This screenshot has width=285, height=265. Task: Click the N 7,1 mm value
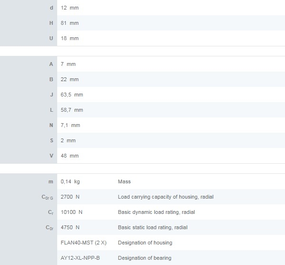[71, 125]
